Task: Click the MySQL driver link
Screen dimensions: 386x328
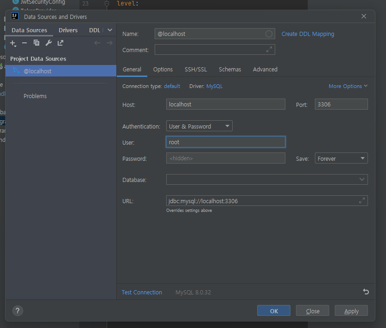Action: [214, 86]
